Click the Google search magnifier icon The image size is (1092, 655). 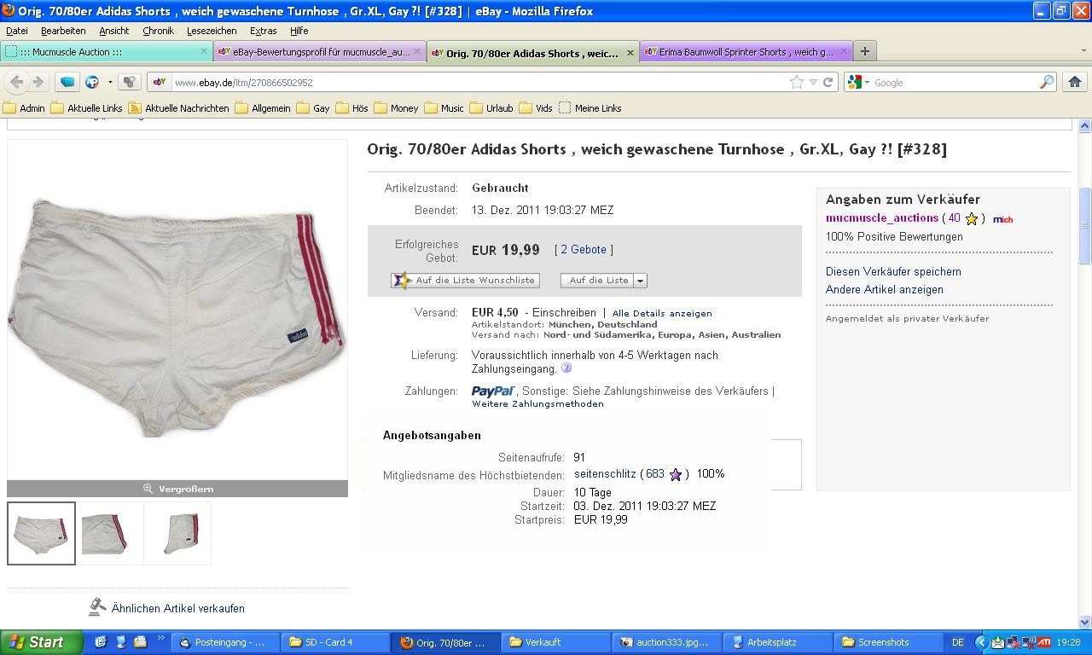point(1046,82)
